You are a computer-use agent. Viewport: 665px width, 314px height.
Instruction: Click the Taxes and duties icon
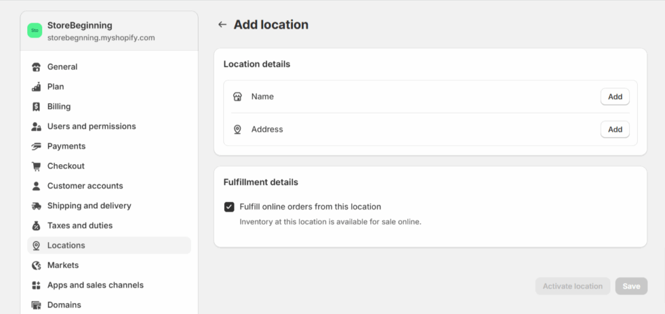tap(36, 226)
